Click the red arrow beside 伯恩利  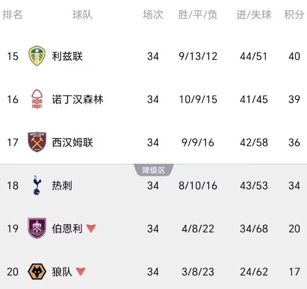coord(91,229)
